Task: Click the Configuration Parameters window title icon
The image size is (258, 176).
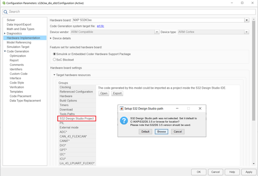Action: [x=4, y=3]
